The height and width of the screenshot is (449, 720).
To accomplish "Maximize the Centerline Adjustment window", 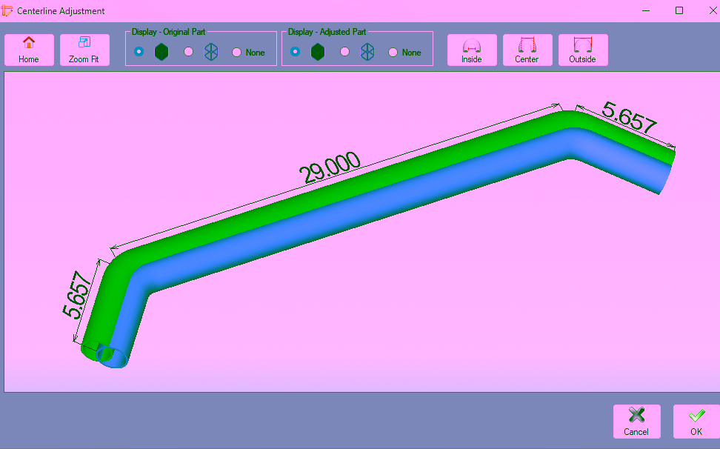I will point(679,10).
